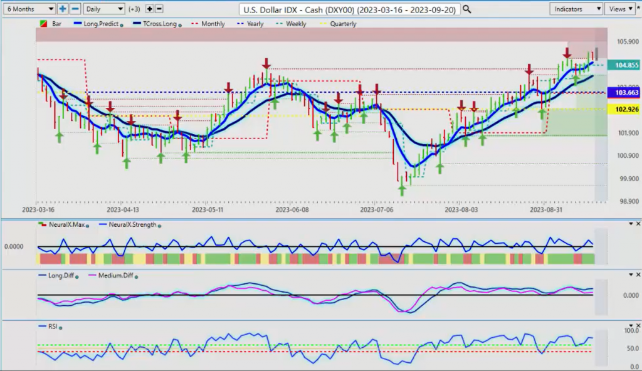Click the settings dot beside TCross.Long
Screen dimensions: 642x371
[x=180, y=25]
